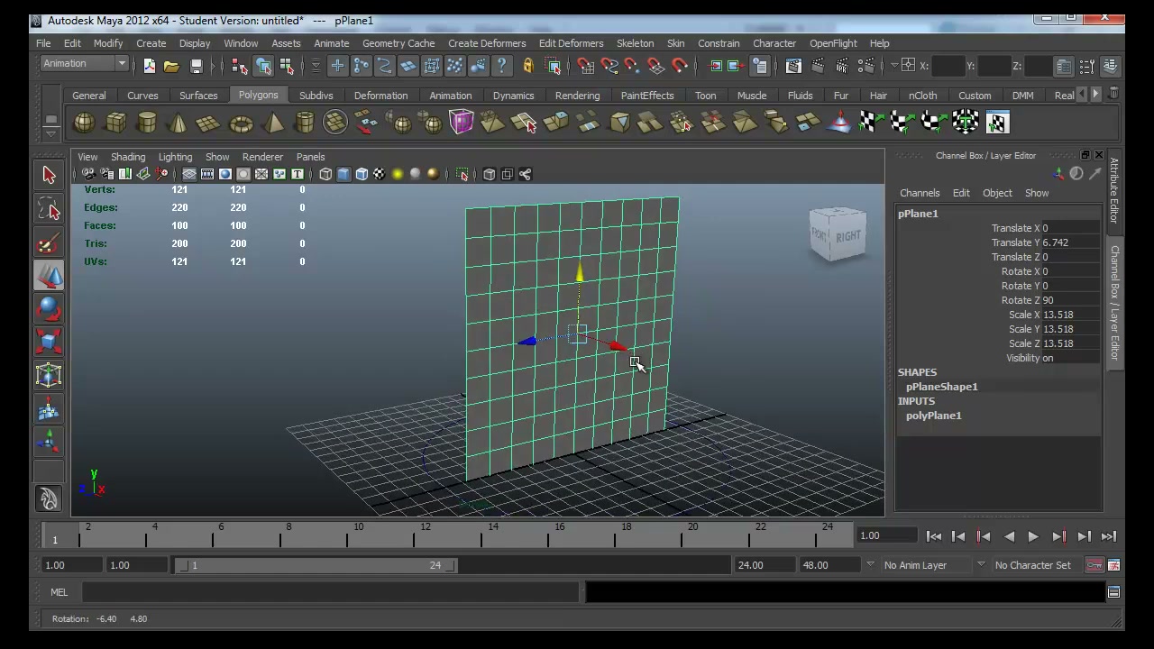Toggle smooth shade all in viewport toolbar
The height and width of the screenshot is (649, 1154).
tap(343, 174)
